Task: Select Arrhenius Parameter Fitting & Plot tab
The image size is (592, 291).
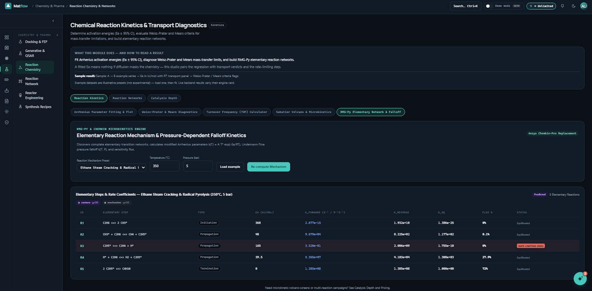Action: pos(104,112)
